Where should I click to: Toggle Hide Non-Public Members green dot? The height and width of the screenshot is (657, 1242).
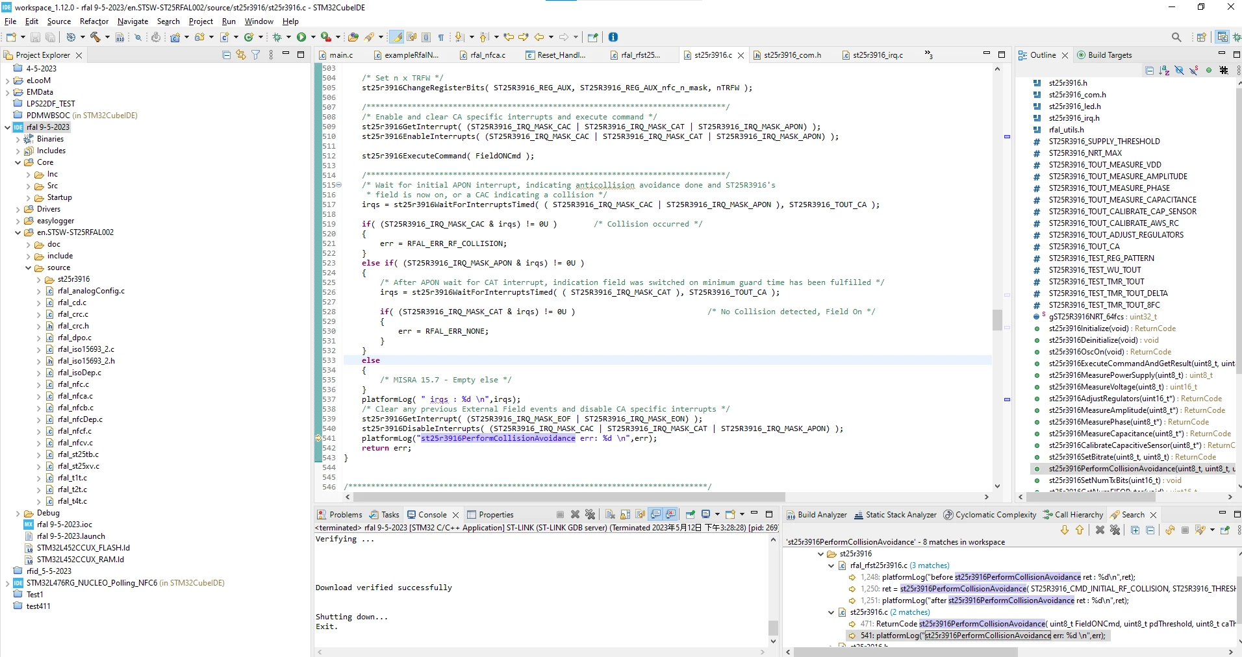point(1209,70)
